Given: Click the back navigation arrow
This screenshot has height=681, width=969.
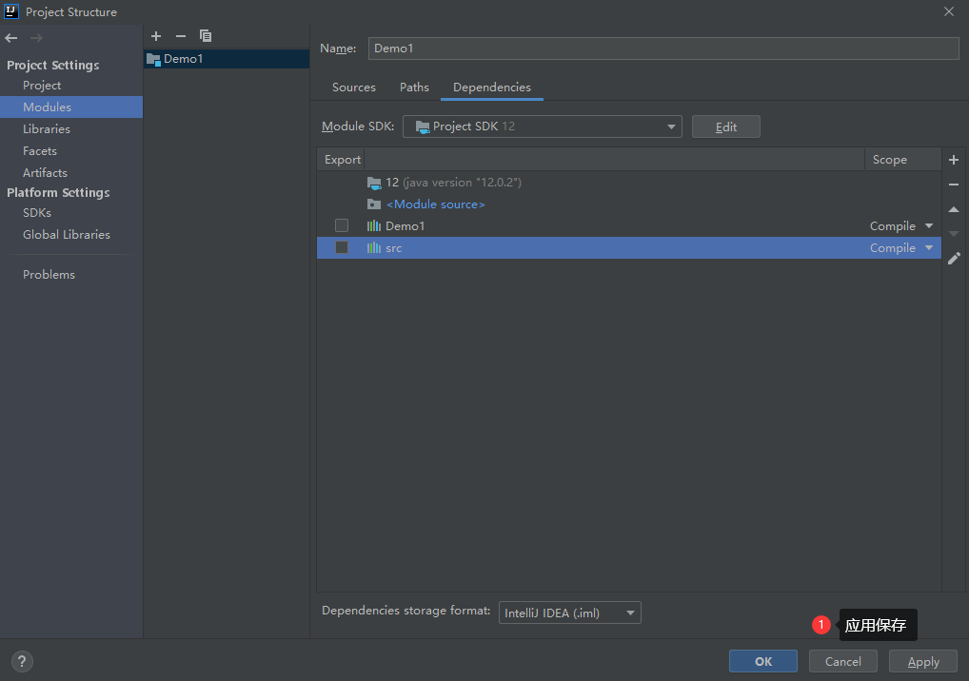Looking at the screenshot, I should (11, 38).
